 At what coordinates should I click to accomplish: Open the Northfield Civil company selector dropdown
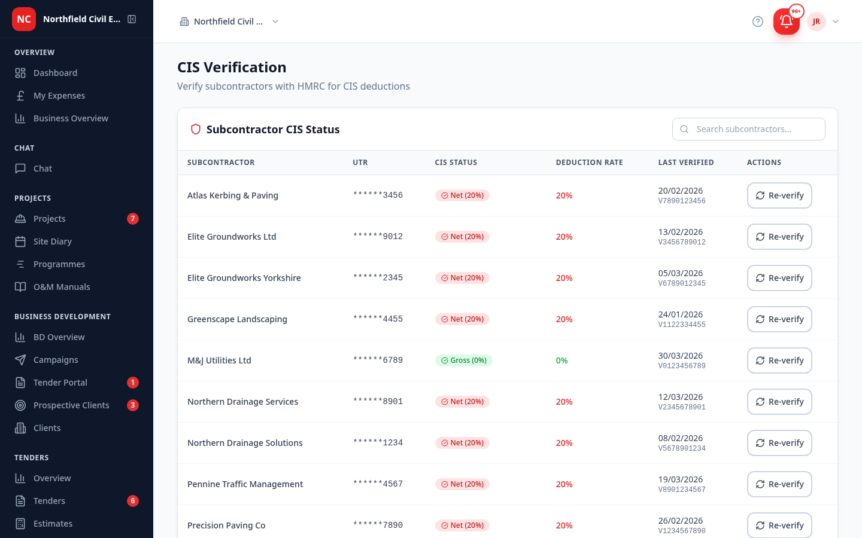[229, 22]
